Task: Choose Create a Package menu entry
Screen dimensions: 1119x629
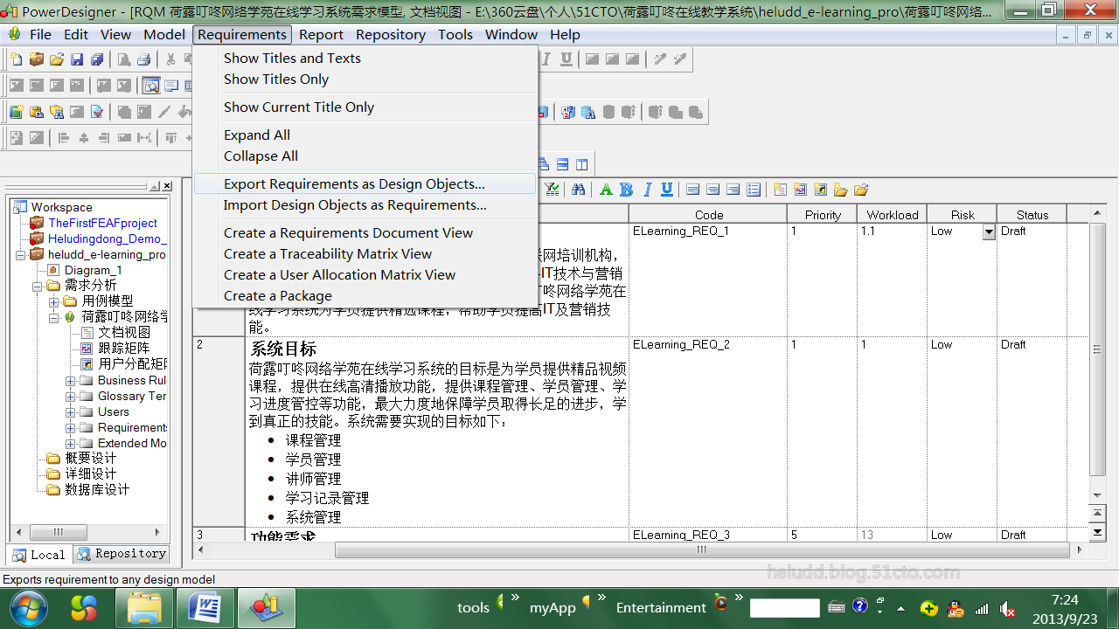Action: 365,295
